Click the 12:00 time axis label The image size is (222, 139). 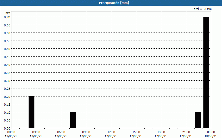click(x=111, y=132)
